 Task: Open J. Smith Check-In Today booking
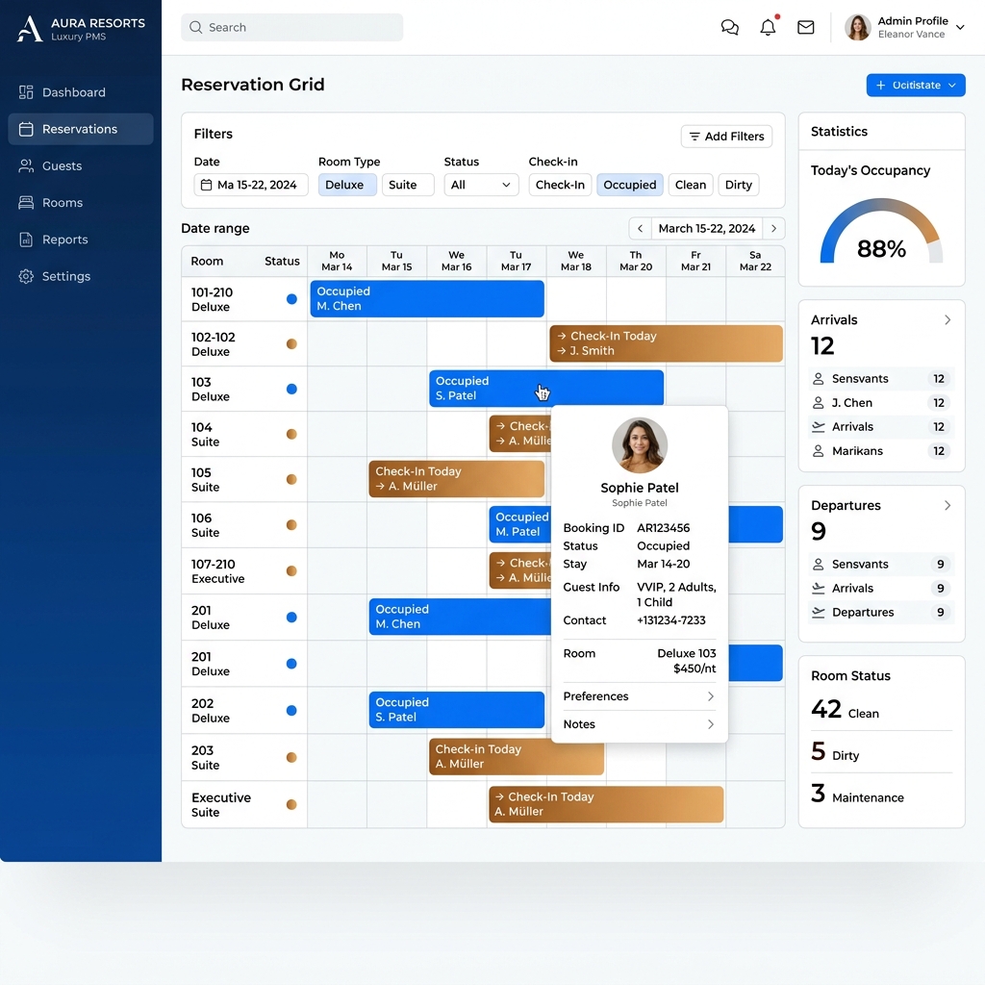click(x=666, y=343)
